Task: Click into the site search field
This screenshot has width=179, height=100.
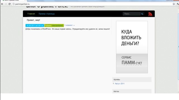Action: pyautogui.click(x=131, y=14)
